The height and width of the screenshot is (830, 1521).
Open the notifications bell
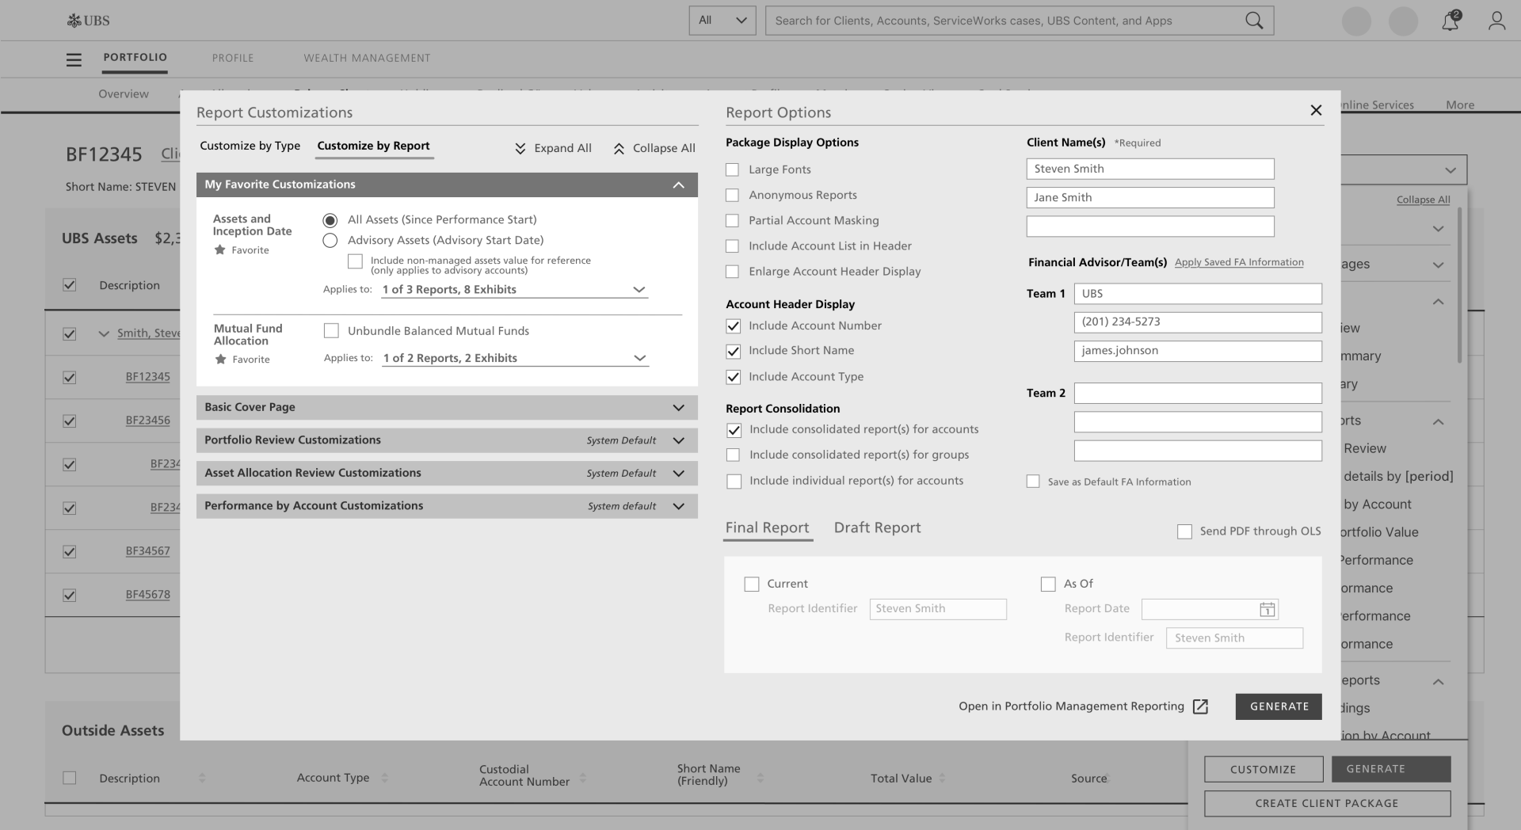pos(1450,21)
